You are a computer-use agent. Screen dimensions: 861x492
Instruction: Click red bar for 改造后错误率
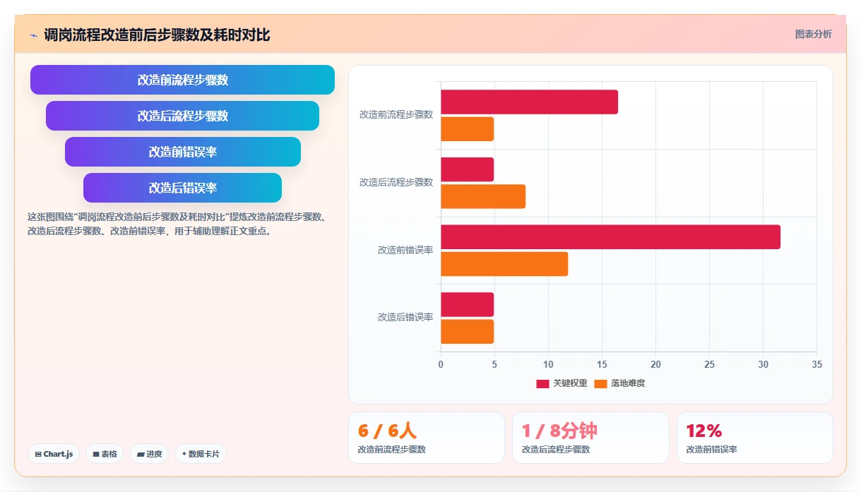coord(467,304)
